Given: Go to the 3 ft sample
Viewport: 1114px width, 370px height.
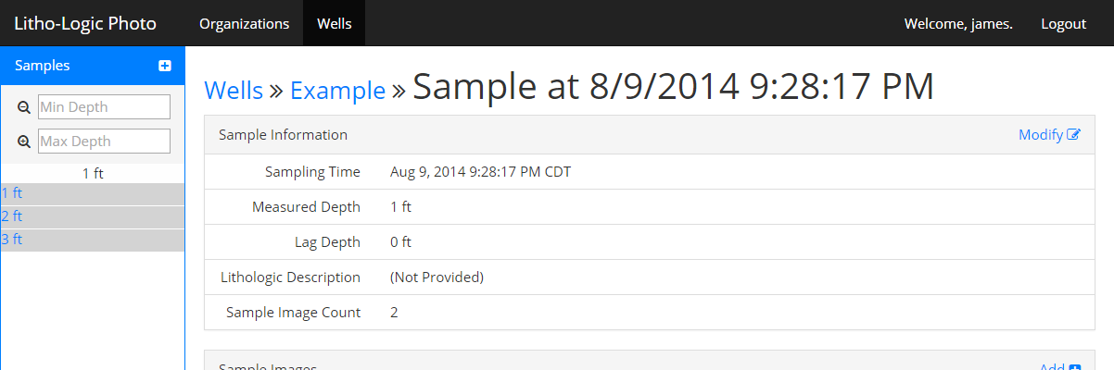Looking at the screenshot, I should point(12,240).
